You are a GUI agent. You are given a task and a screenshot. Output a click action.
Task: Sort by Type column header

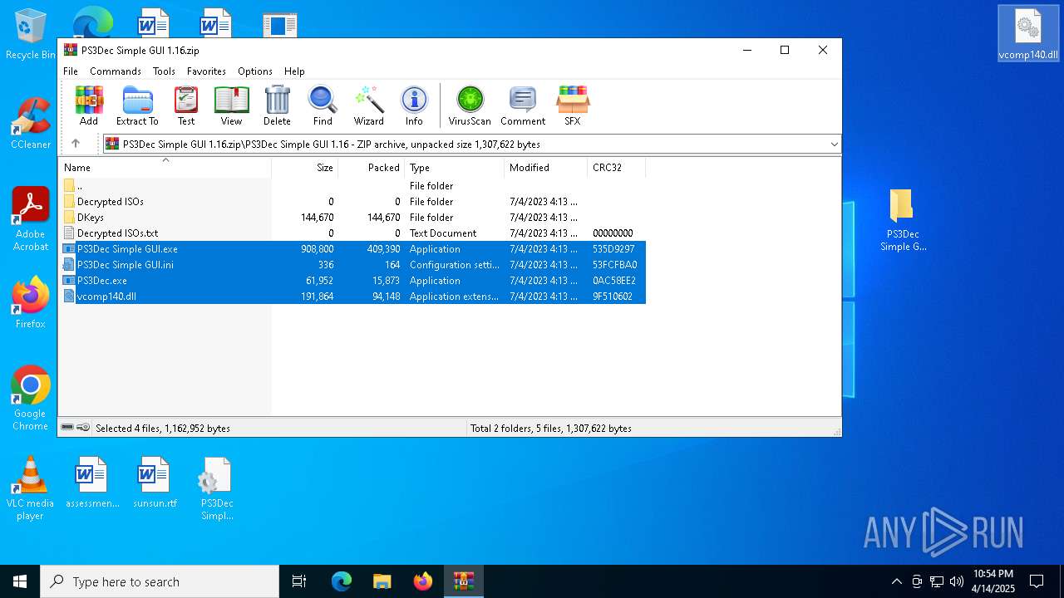click(454, 168)
